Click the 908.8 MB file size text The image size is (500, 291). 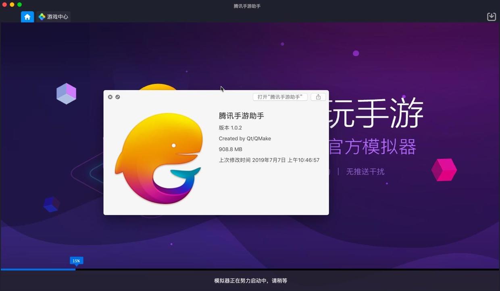point(230,149)
